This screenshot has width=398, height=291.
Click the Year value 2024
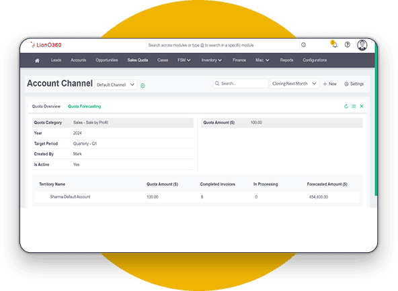pyautogui.click(x=77, y=133)
